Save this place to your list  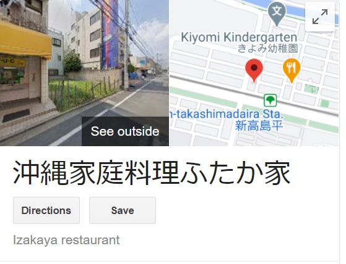pyautogui.click(x=123, y=210)
